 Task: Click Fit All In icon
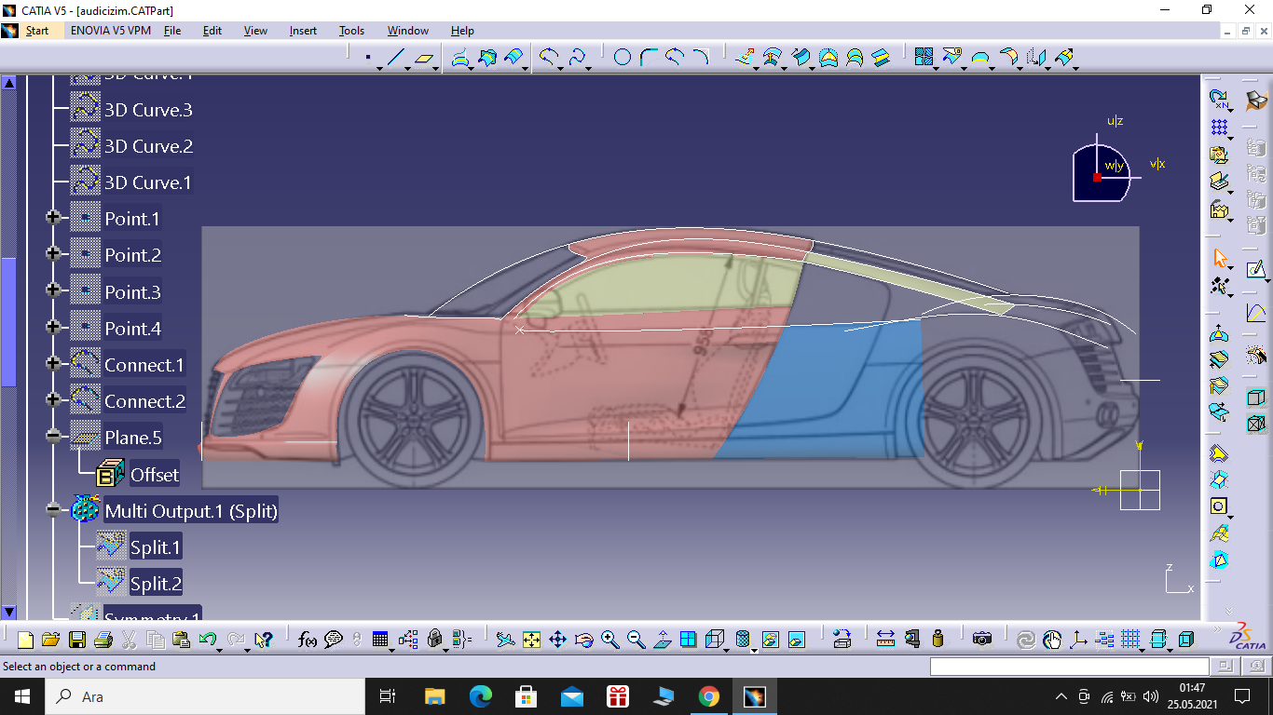pos(531,640)
